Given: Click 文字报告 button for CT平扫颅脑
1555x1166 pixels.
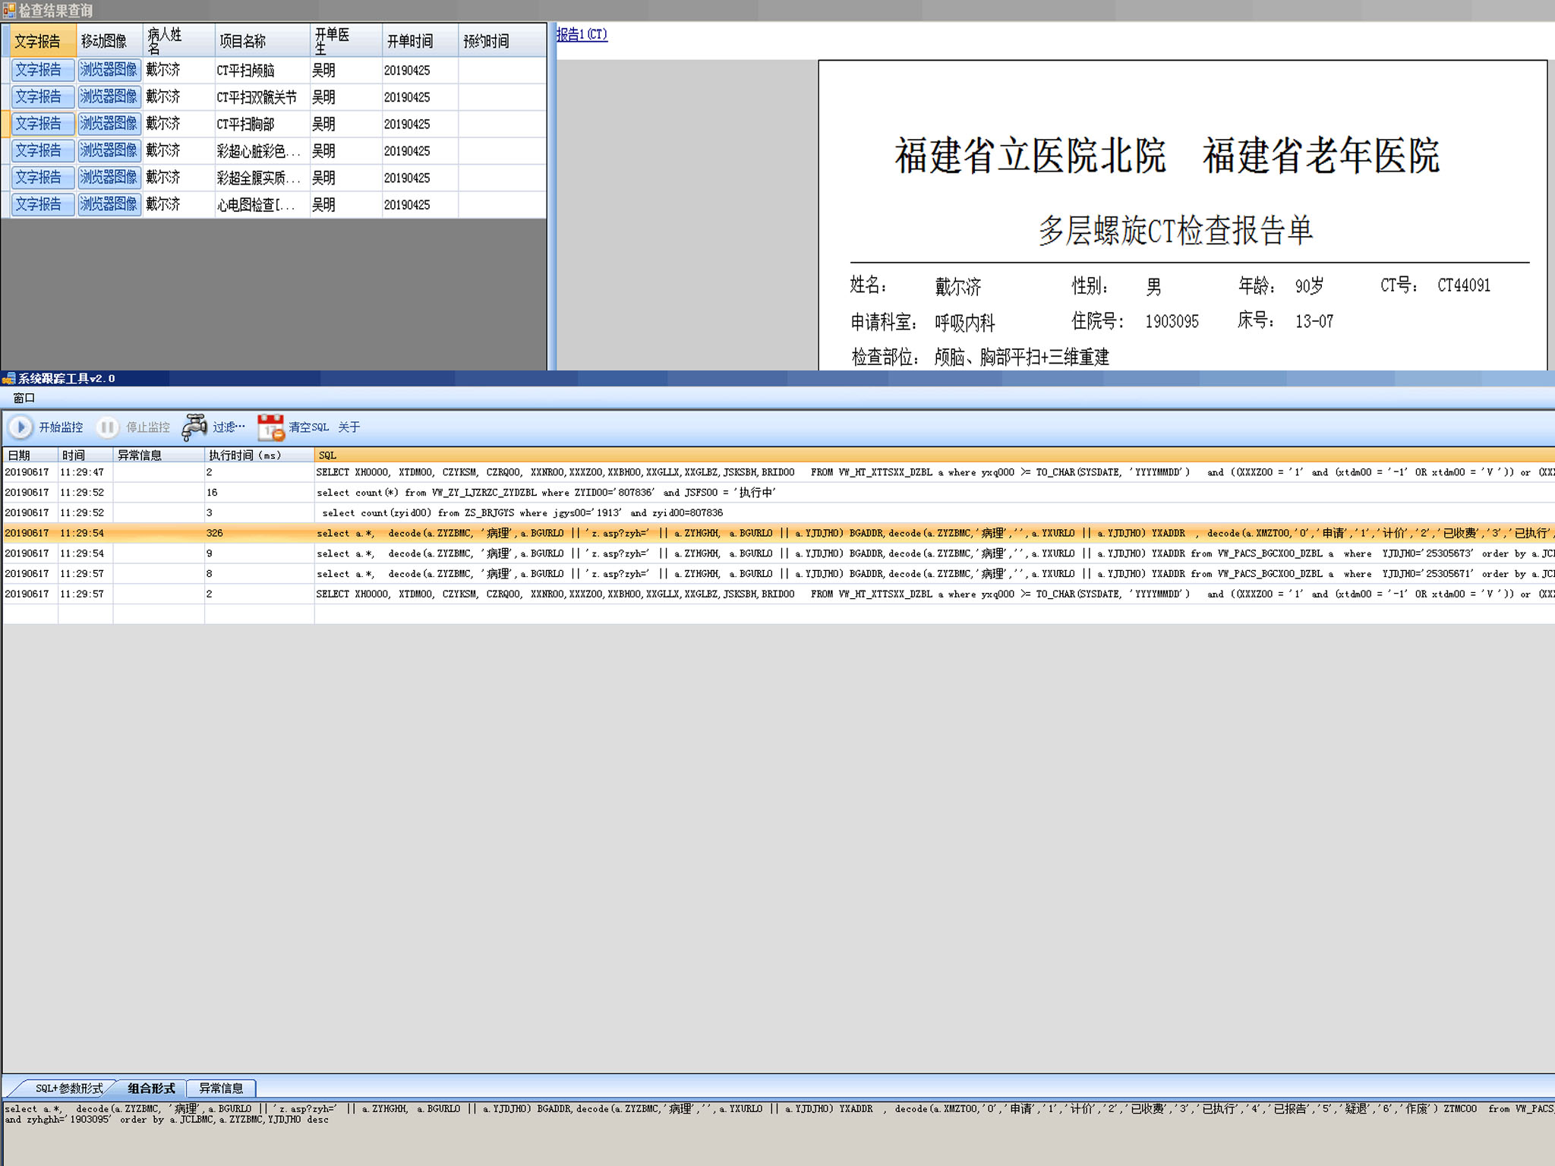Looking at the screenshot, I should [43, 70].
